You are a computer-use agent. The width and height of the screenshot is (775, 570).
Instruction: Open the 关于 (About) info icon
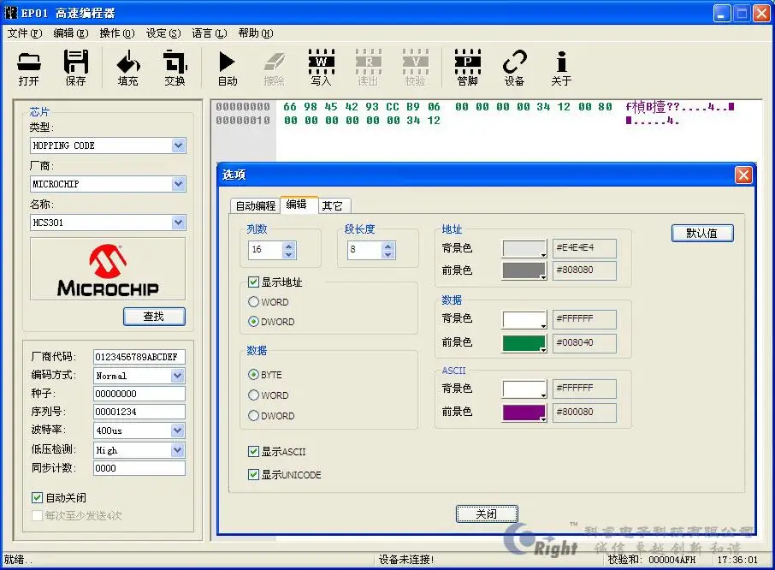click(x=561, y=68)
